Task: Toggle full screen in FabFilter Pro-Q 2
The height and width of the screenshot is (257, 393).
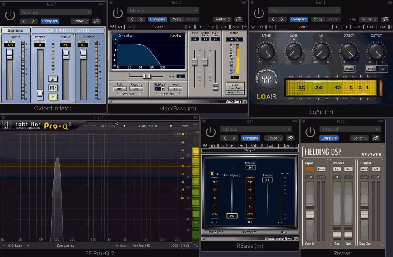Action: click(x=196, y=125)
